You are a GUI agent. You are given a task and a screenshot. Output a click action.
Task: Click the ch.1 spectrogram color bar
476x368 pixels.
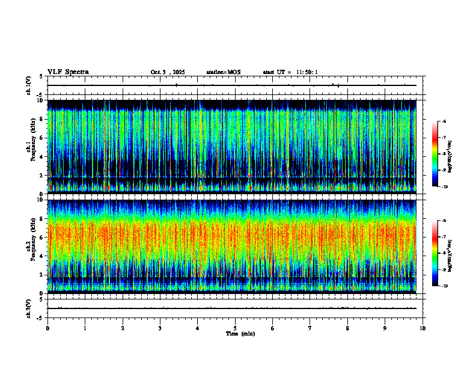tap(435, 154)
